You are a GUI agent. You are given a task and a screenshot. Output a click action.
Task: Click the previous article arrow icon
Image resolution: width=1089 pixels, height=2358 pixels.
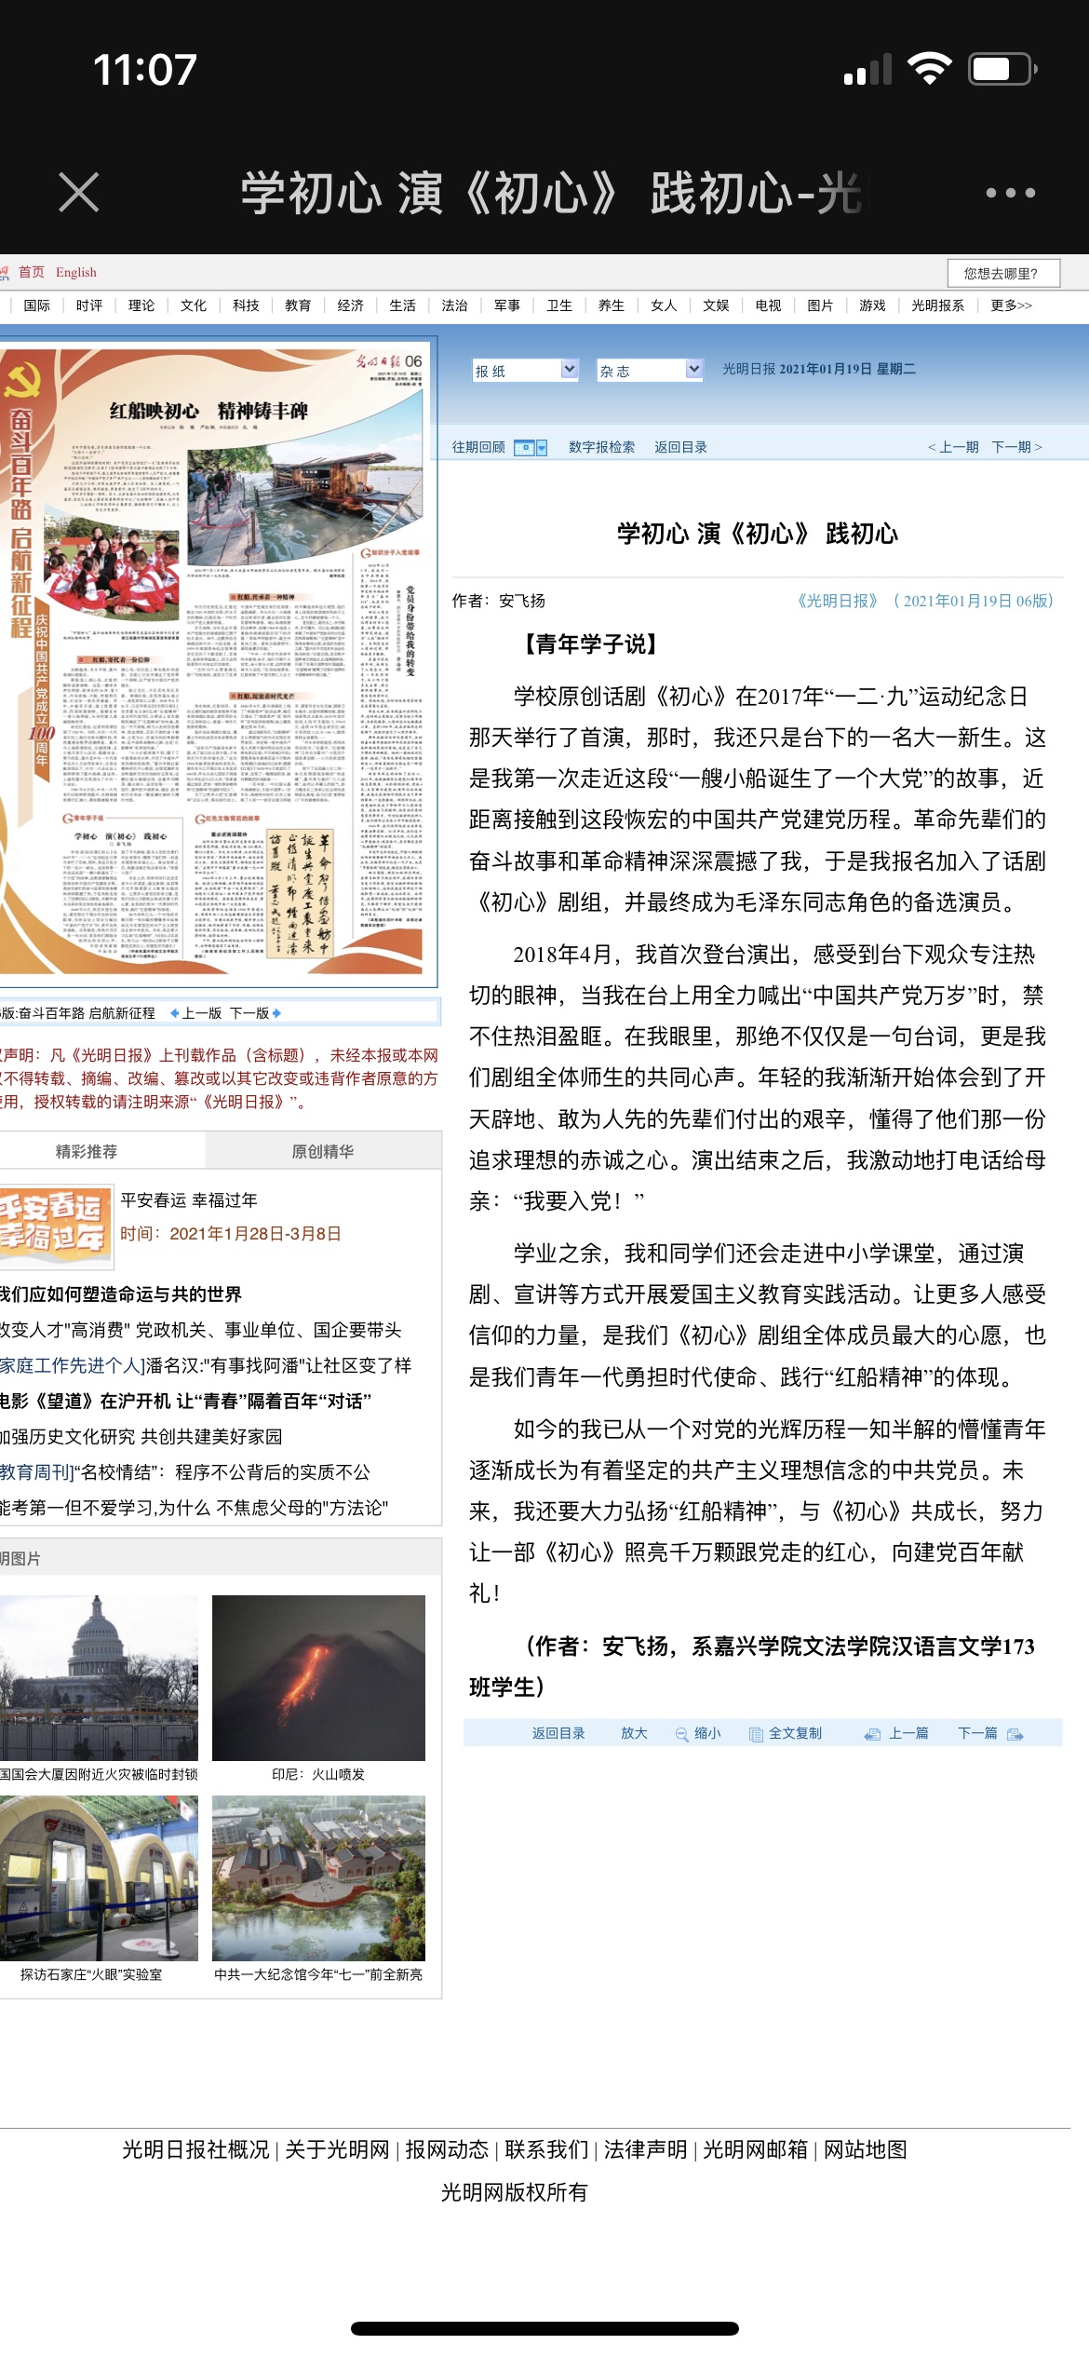click(872, 1734)
